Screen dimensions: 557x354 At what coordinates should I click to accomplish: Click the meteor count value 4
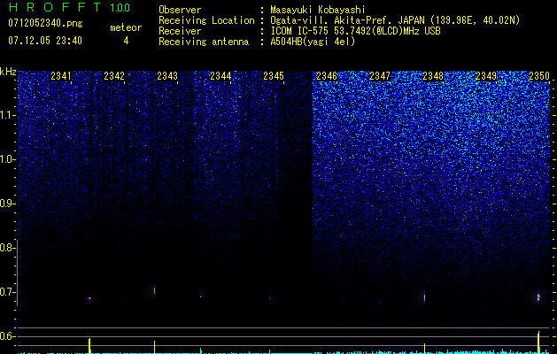coord(126,41)
